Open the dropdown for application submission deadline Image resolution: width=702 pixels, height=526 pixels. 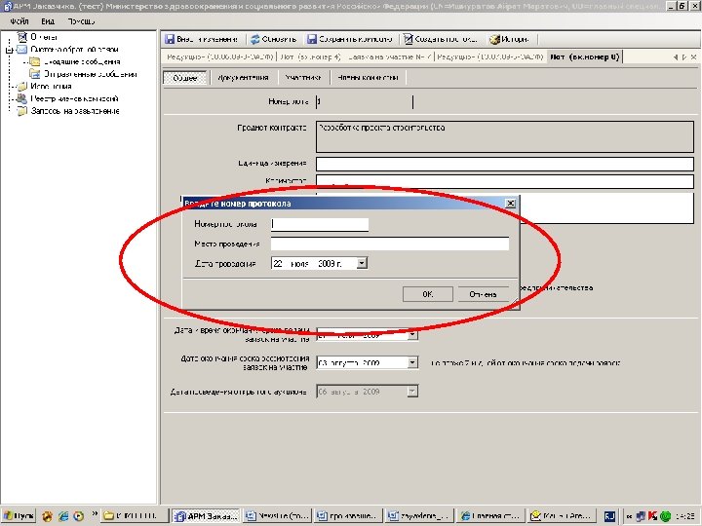412,335
